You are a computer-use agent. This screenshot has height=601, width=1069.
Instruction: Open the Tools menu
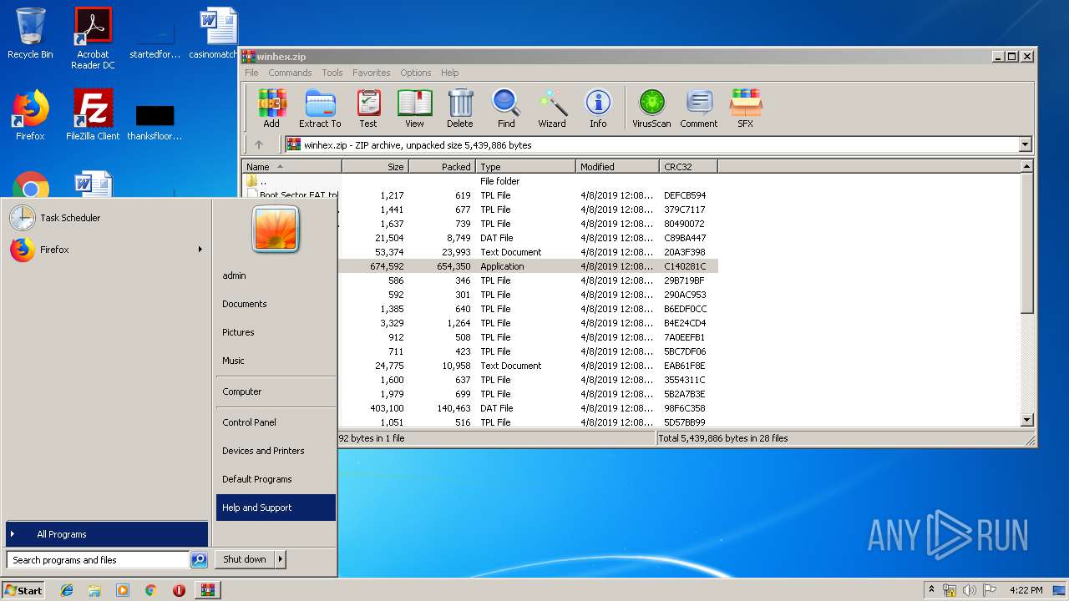[x=332, y=73]
